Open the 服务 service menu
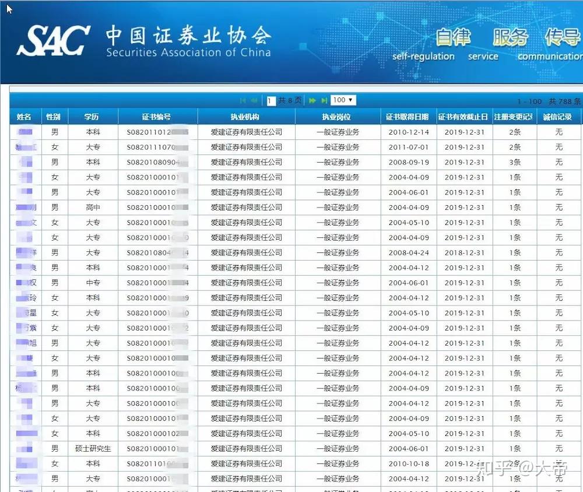This screenshot has width=583, height=492. 510,37
